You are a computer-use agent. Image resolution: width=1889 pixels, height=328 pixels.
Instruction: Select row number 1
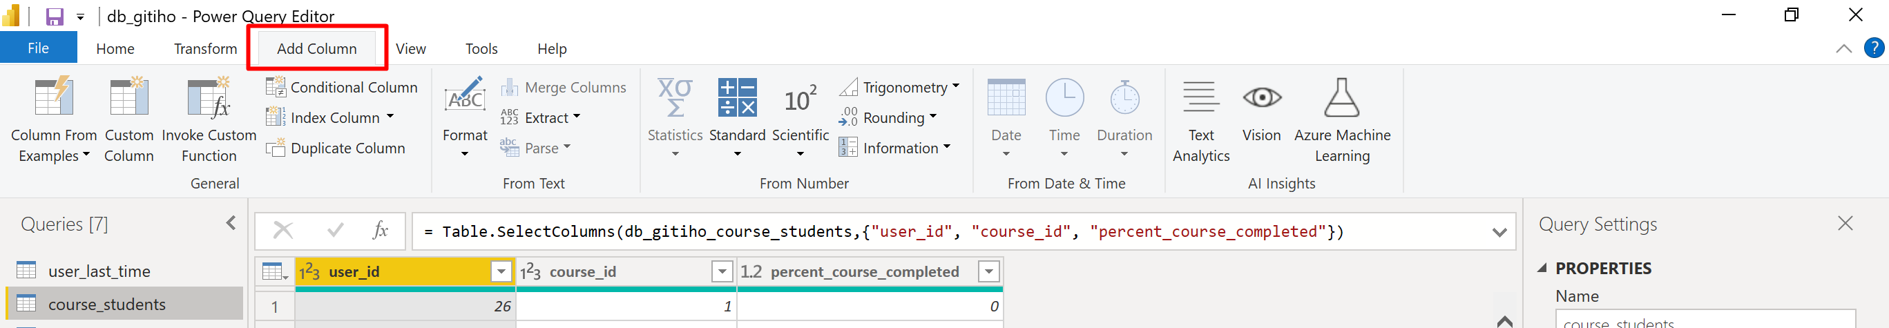click(x=275, y=306)
